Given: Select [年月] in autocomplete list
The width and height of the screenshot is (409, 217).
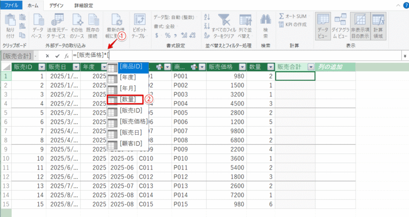Looking at the screenshot, I should coord(128,88).
